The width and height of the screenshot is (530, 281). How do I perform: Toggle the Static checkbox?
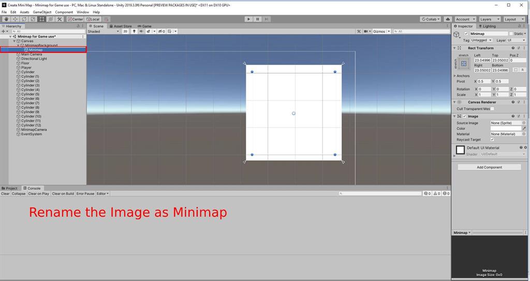pos(511,34)
